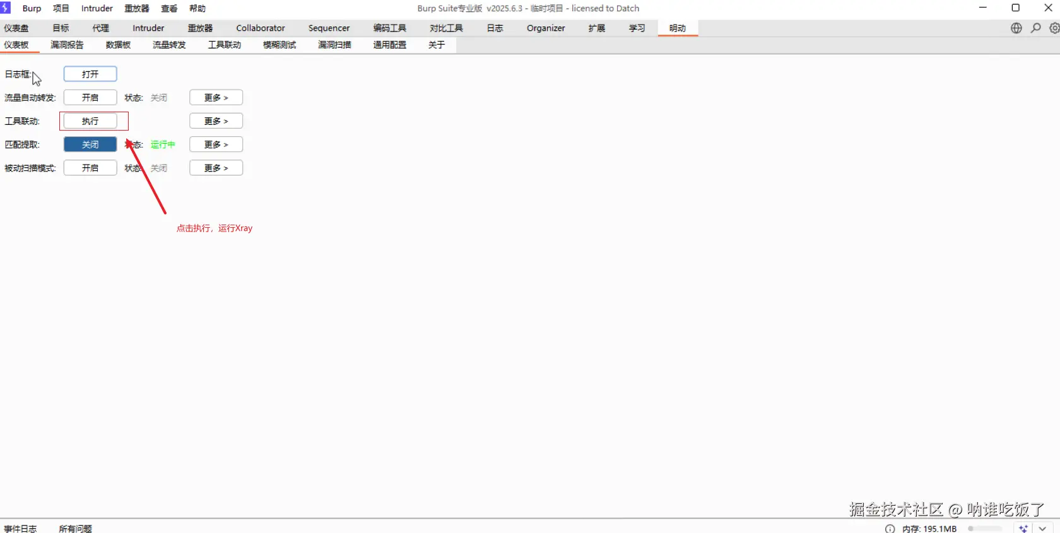Open the settings gear icon
Viewport: 1060px width, 533px height.
click(1054, 28)
